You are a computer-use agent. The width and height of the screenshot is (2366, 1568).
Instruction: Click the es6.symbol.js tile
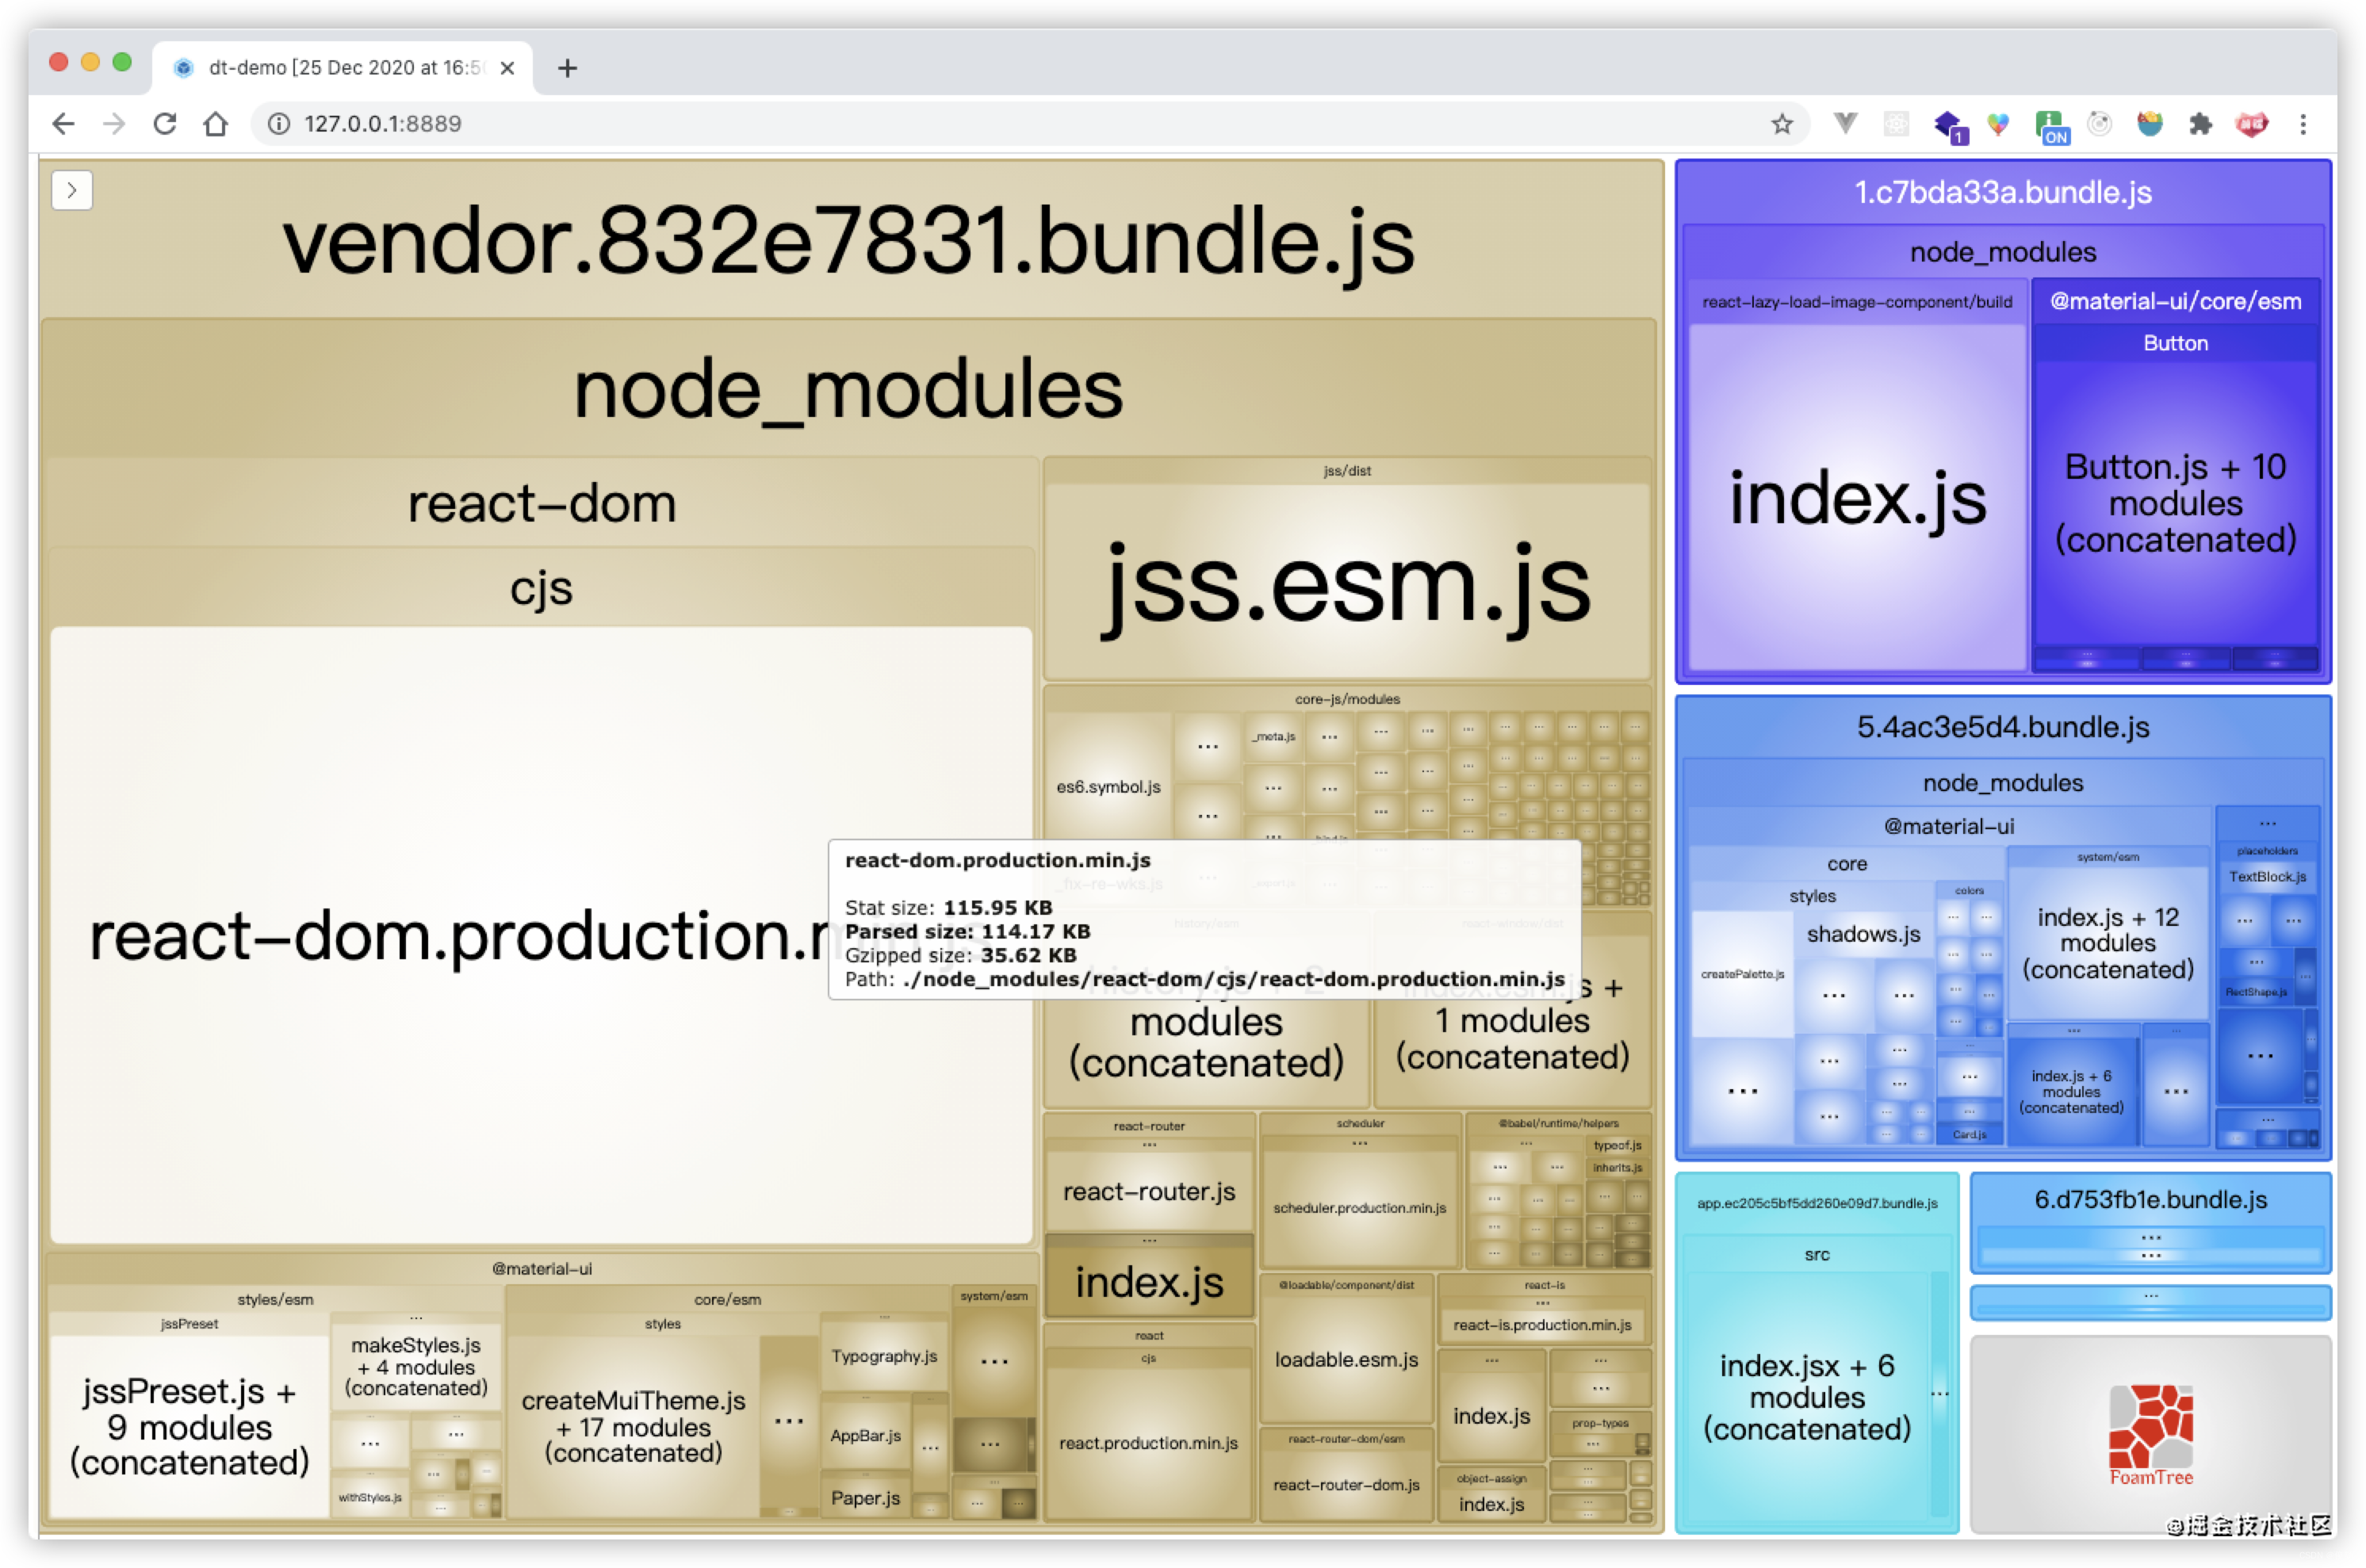pos(1108,787)
